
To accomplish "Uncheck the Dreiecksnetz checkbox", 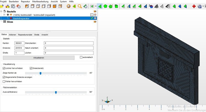I will point(31,68).
